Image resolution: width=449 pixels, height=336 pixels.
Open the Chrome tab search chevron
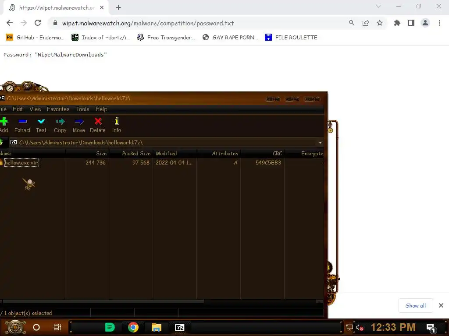tap(378, 6)
